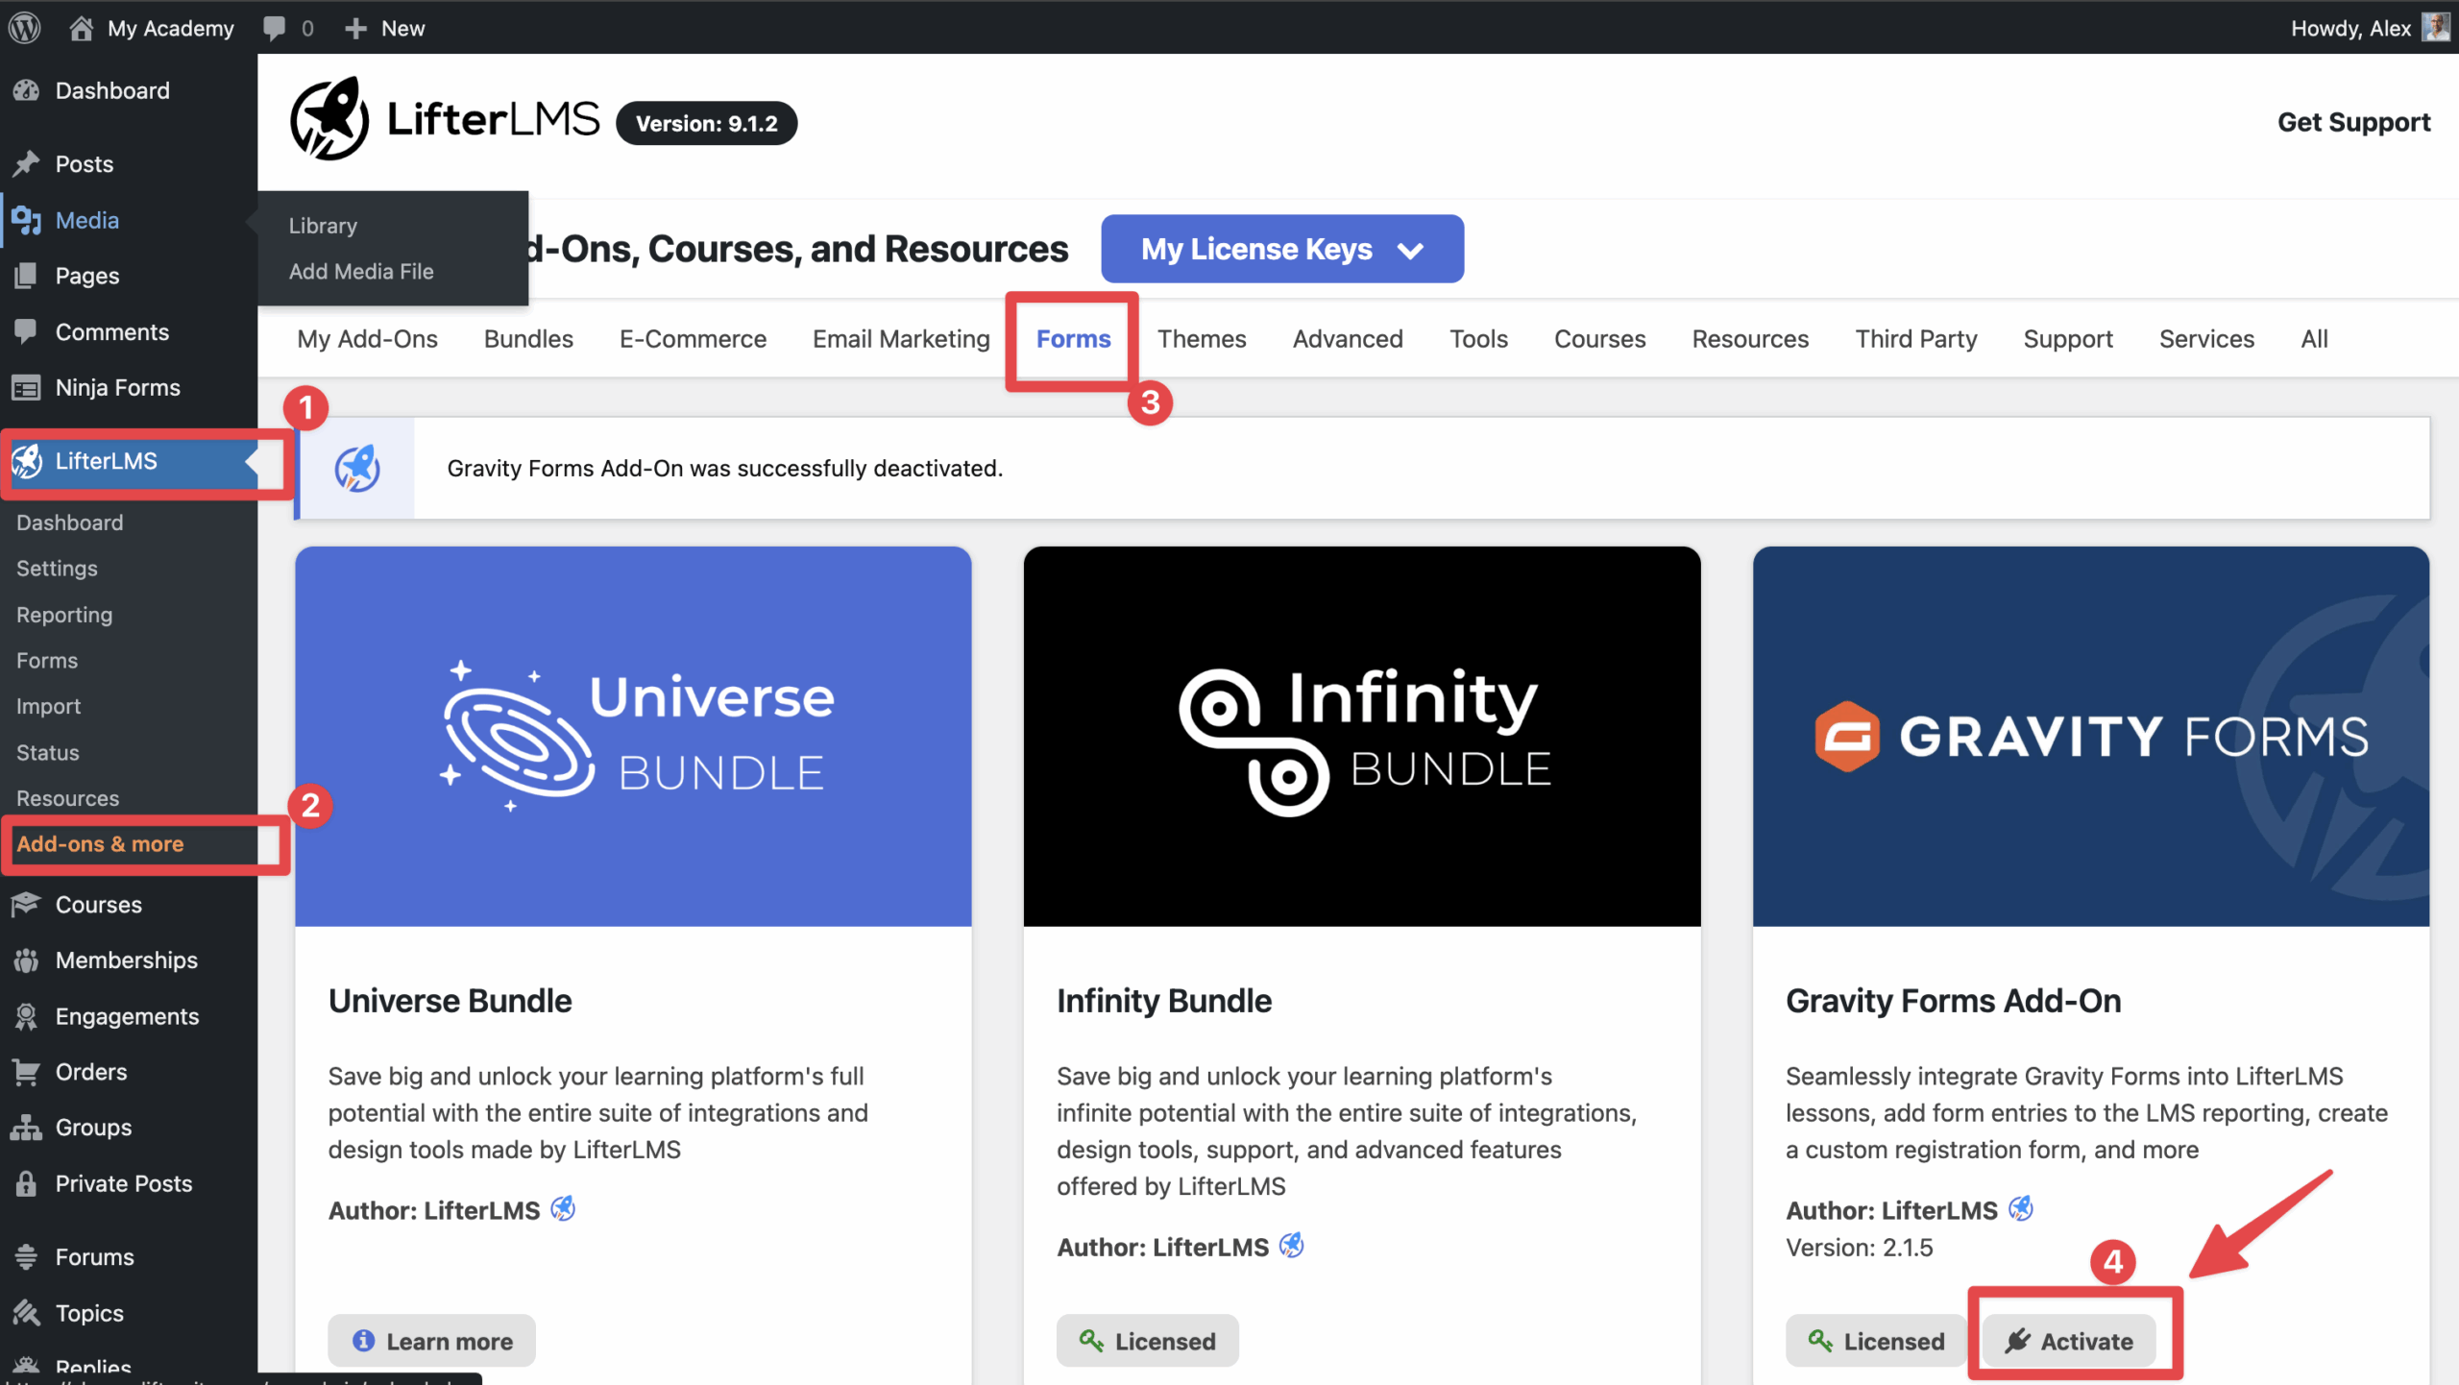Collapse the LifterLMS submenu via its arrow
This screenshot has height=1385, width=2459.
[252, 462]
